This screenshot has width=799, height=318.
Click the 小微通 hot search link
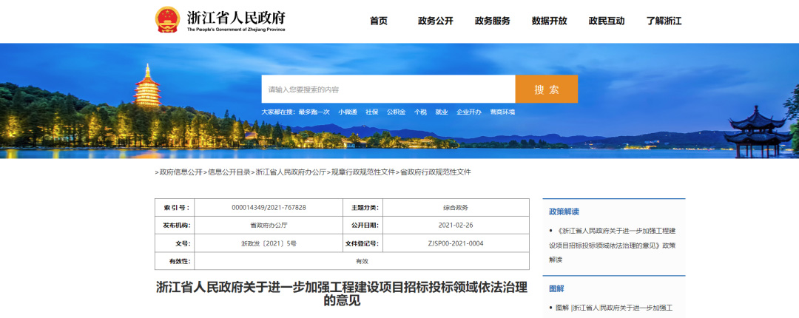click(x=348, y=112)
